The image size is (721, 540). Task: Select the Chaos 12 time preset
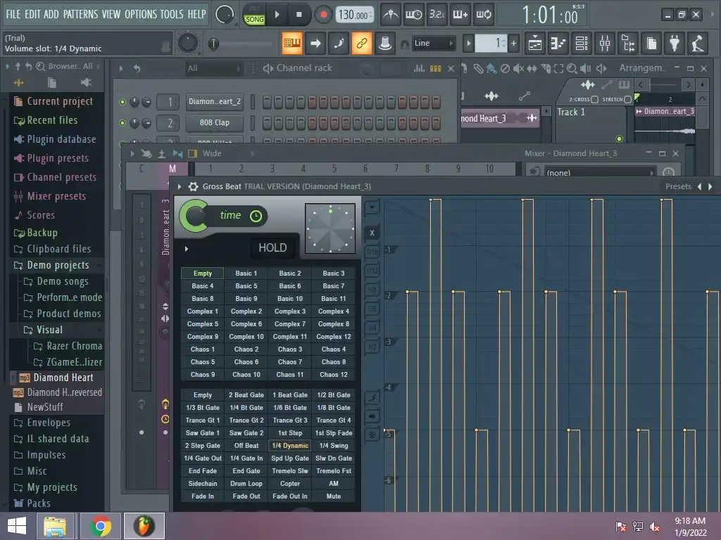click(334, 375)
